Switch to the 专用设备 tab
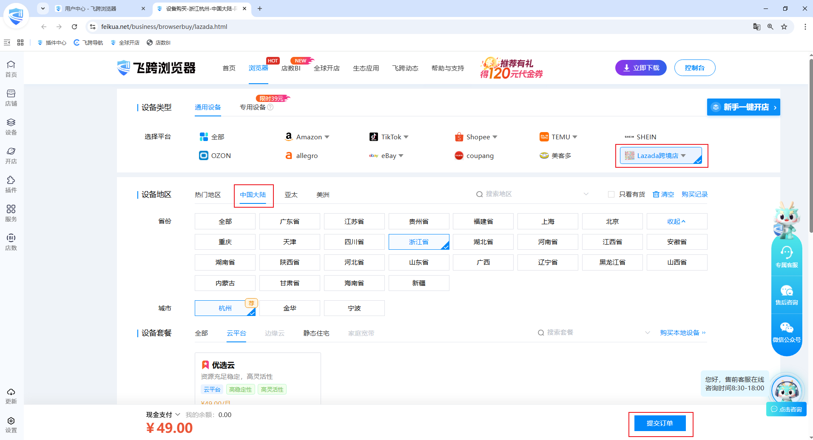The height and width of the screenshot is (440, 813). pos(253,107)
